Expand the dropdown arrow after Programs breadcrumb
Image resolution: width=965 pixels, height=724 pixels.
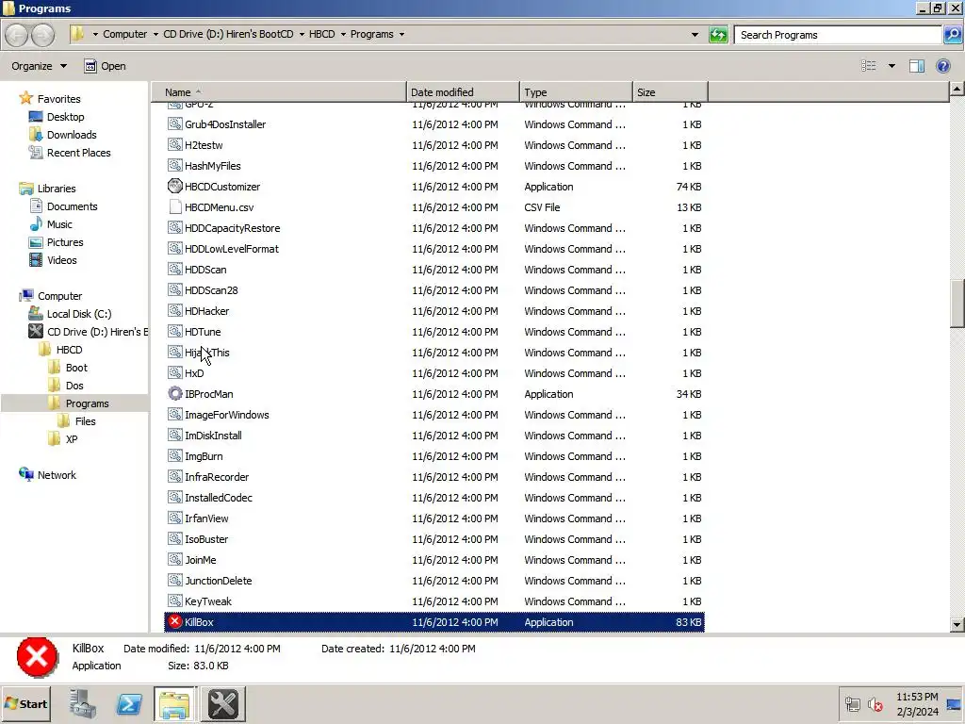401,35
